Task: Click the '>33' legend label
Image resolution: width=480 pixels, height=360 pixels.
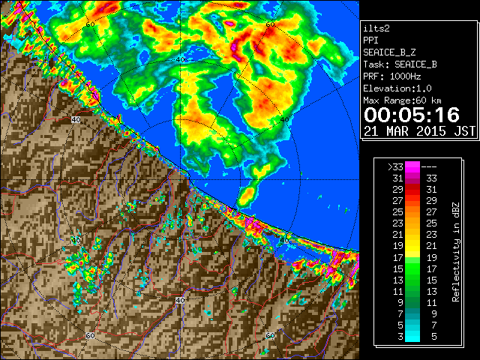Action: [395, 167]
